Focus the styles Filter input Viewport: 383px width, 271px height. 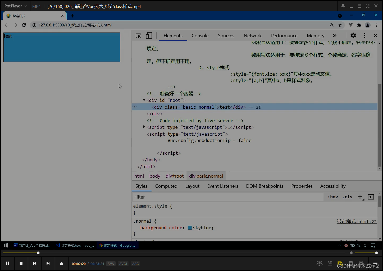pos(228,197)
